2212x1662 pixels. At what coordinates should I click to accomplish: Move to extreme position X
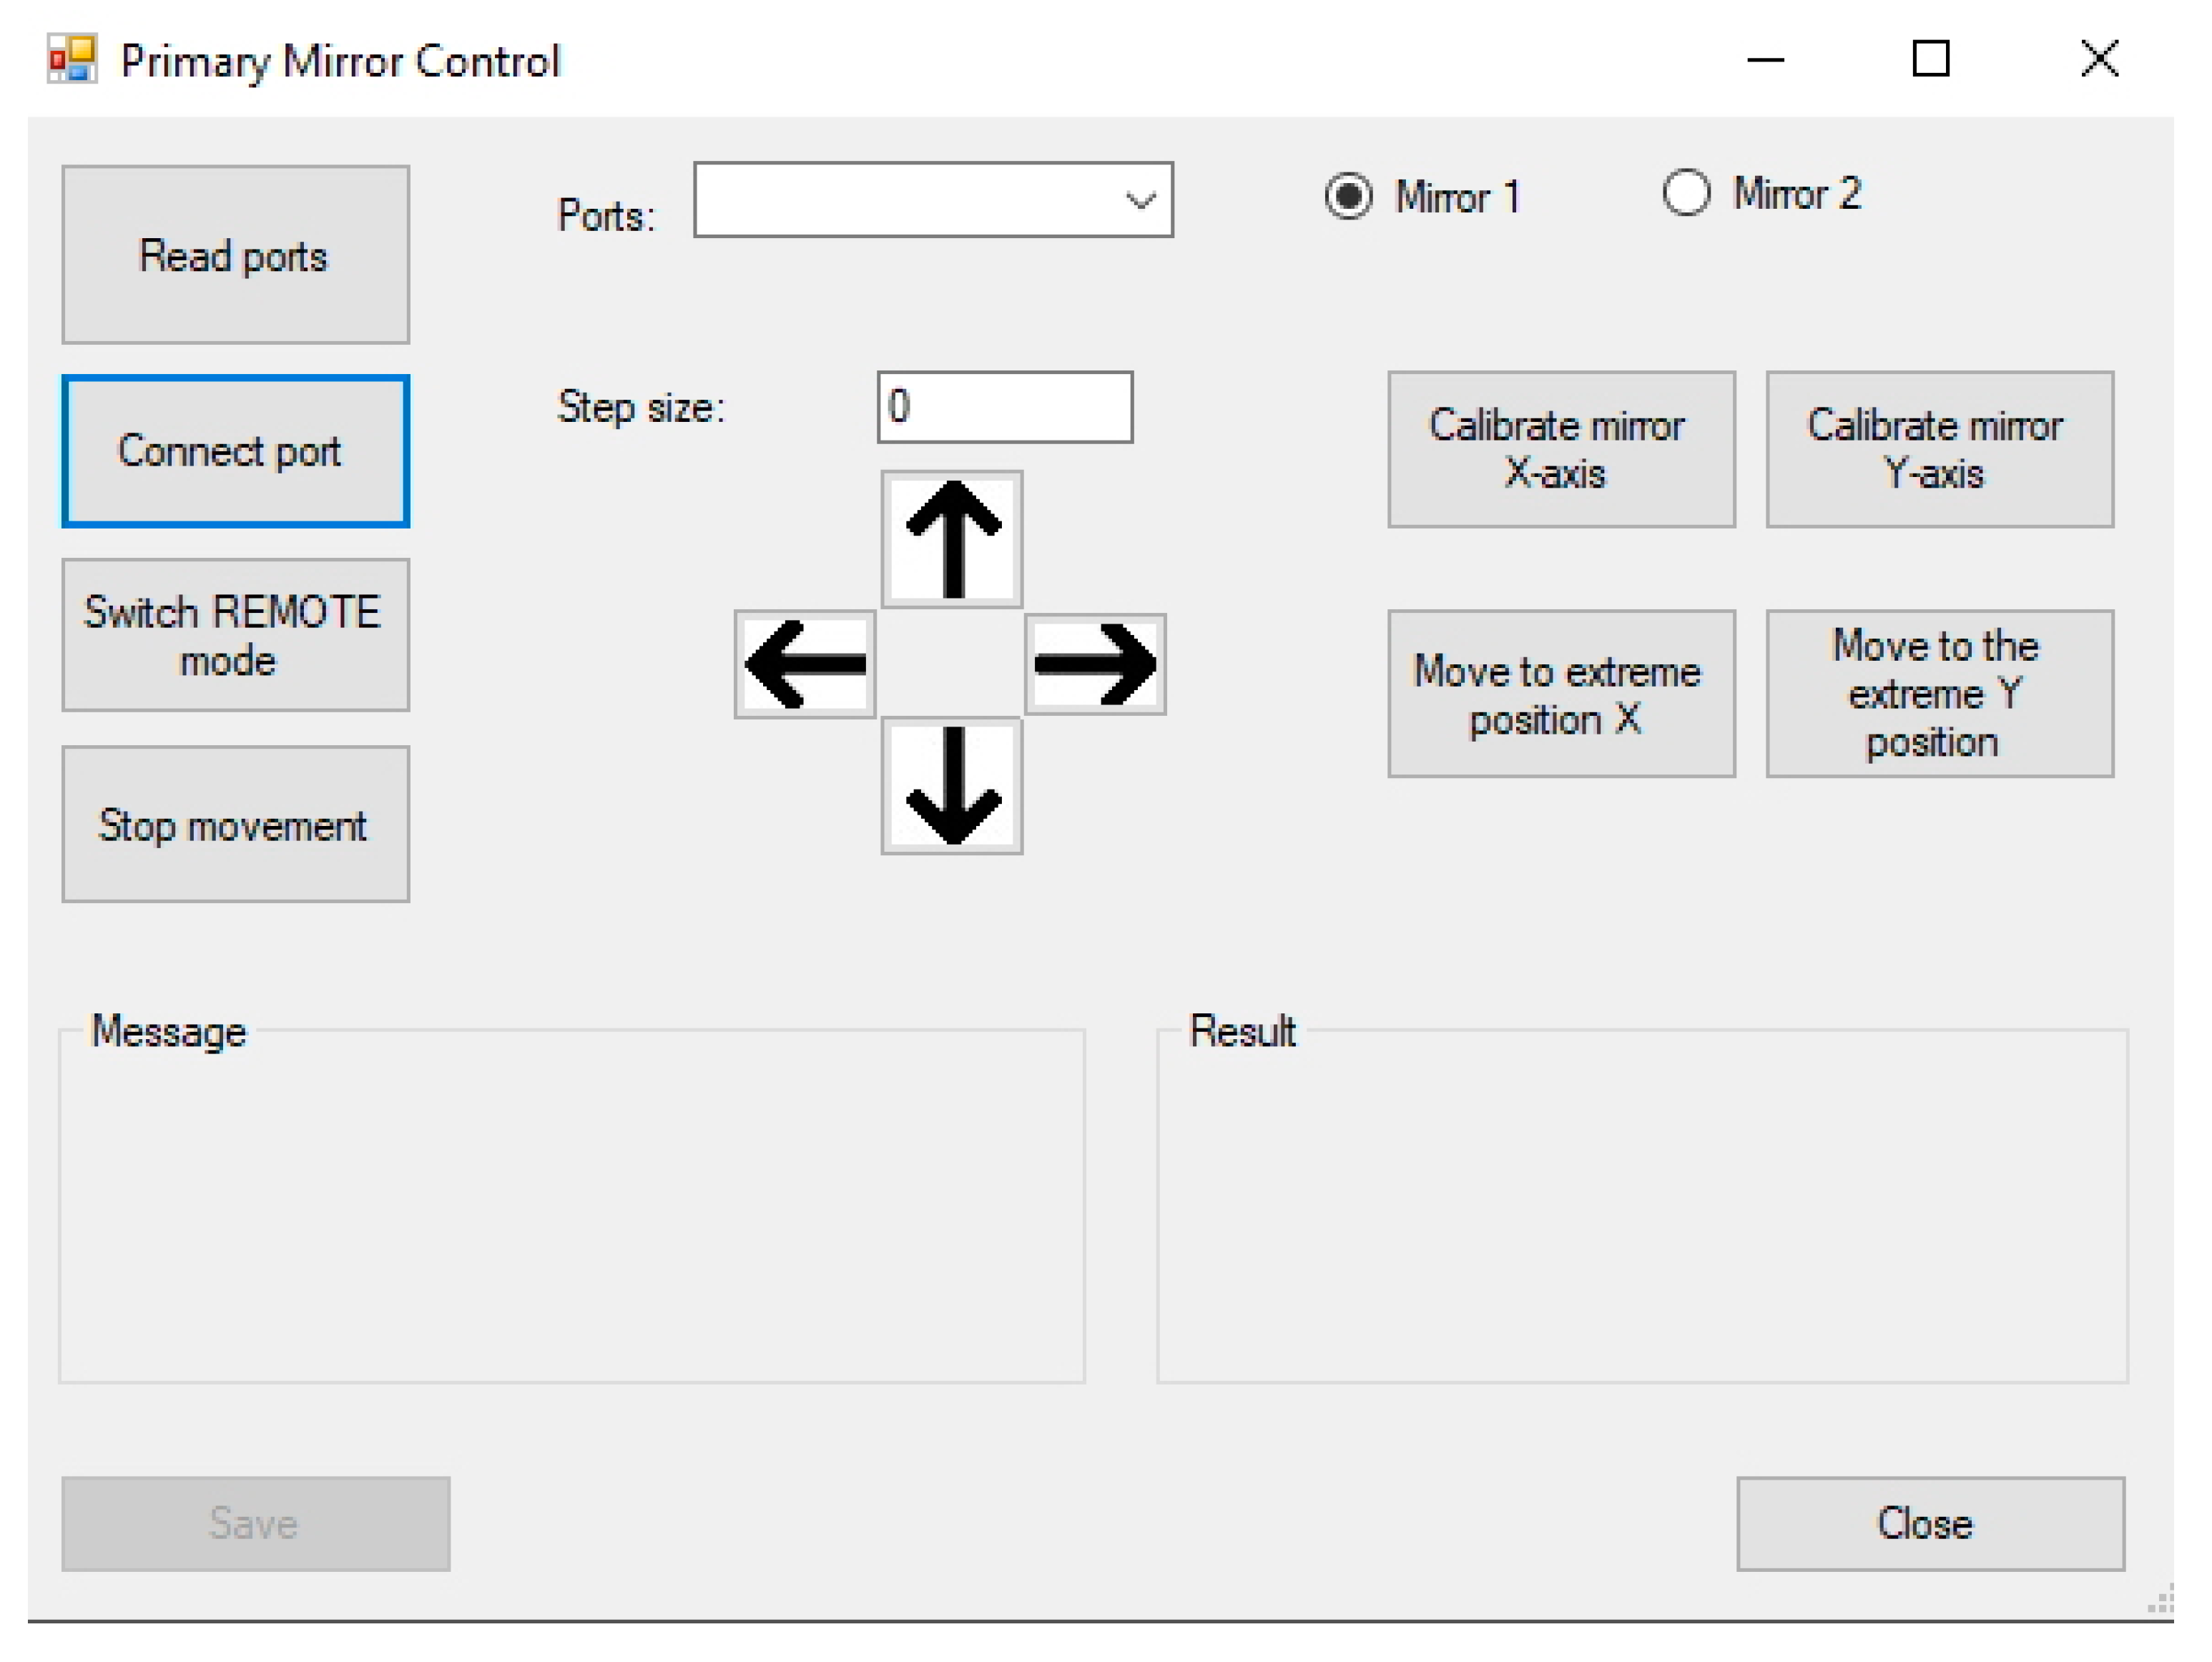(x=1560, y=694)
